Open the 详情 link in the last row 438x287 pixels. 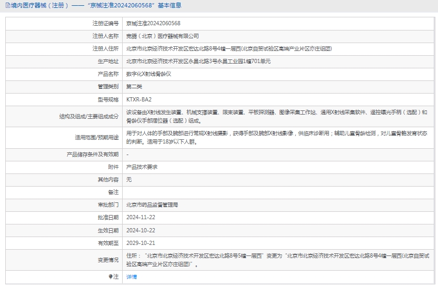point(132,276)
